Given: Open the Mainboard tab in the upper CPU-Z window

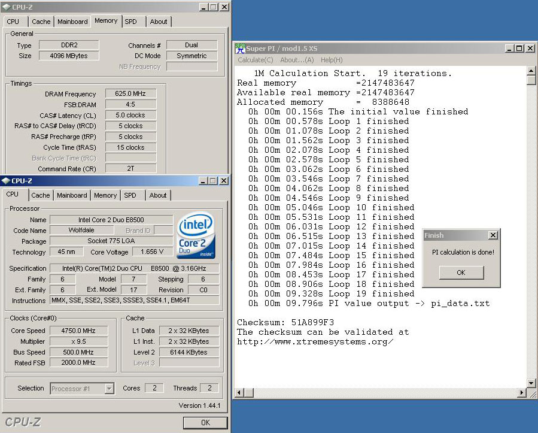Looking at the screenshot, I should pyautogui.click(x=73, y=22).
